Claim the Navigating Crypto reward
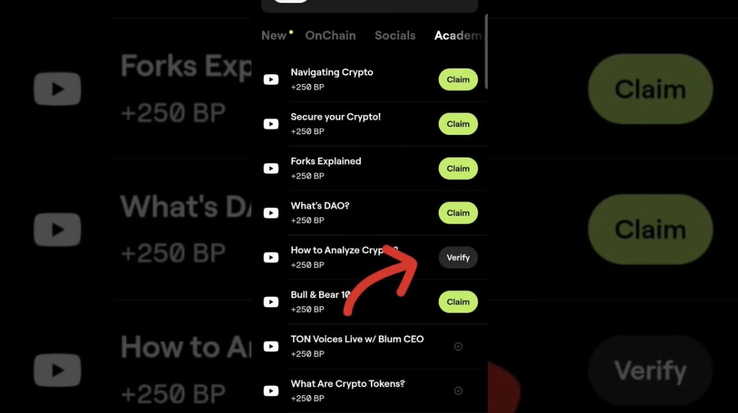738x413 pixels. [458, 80]
